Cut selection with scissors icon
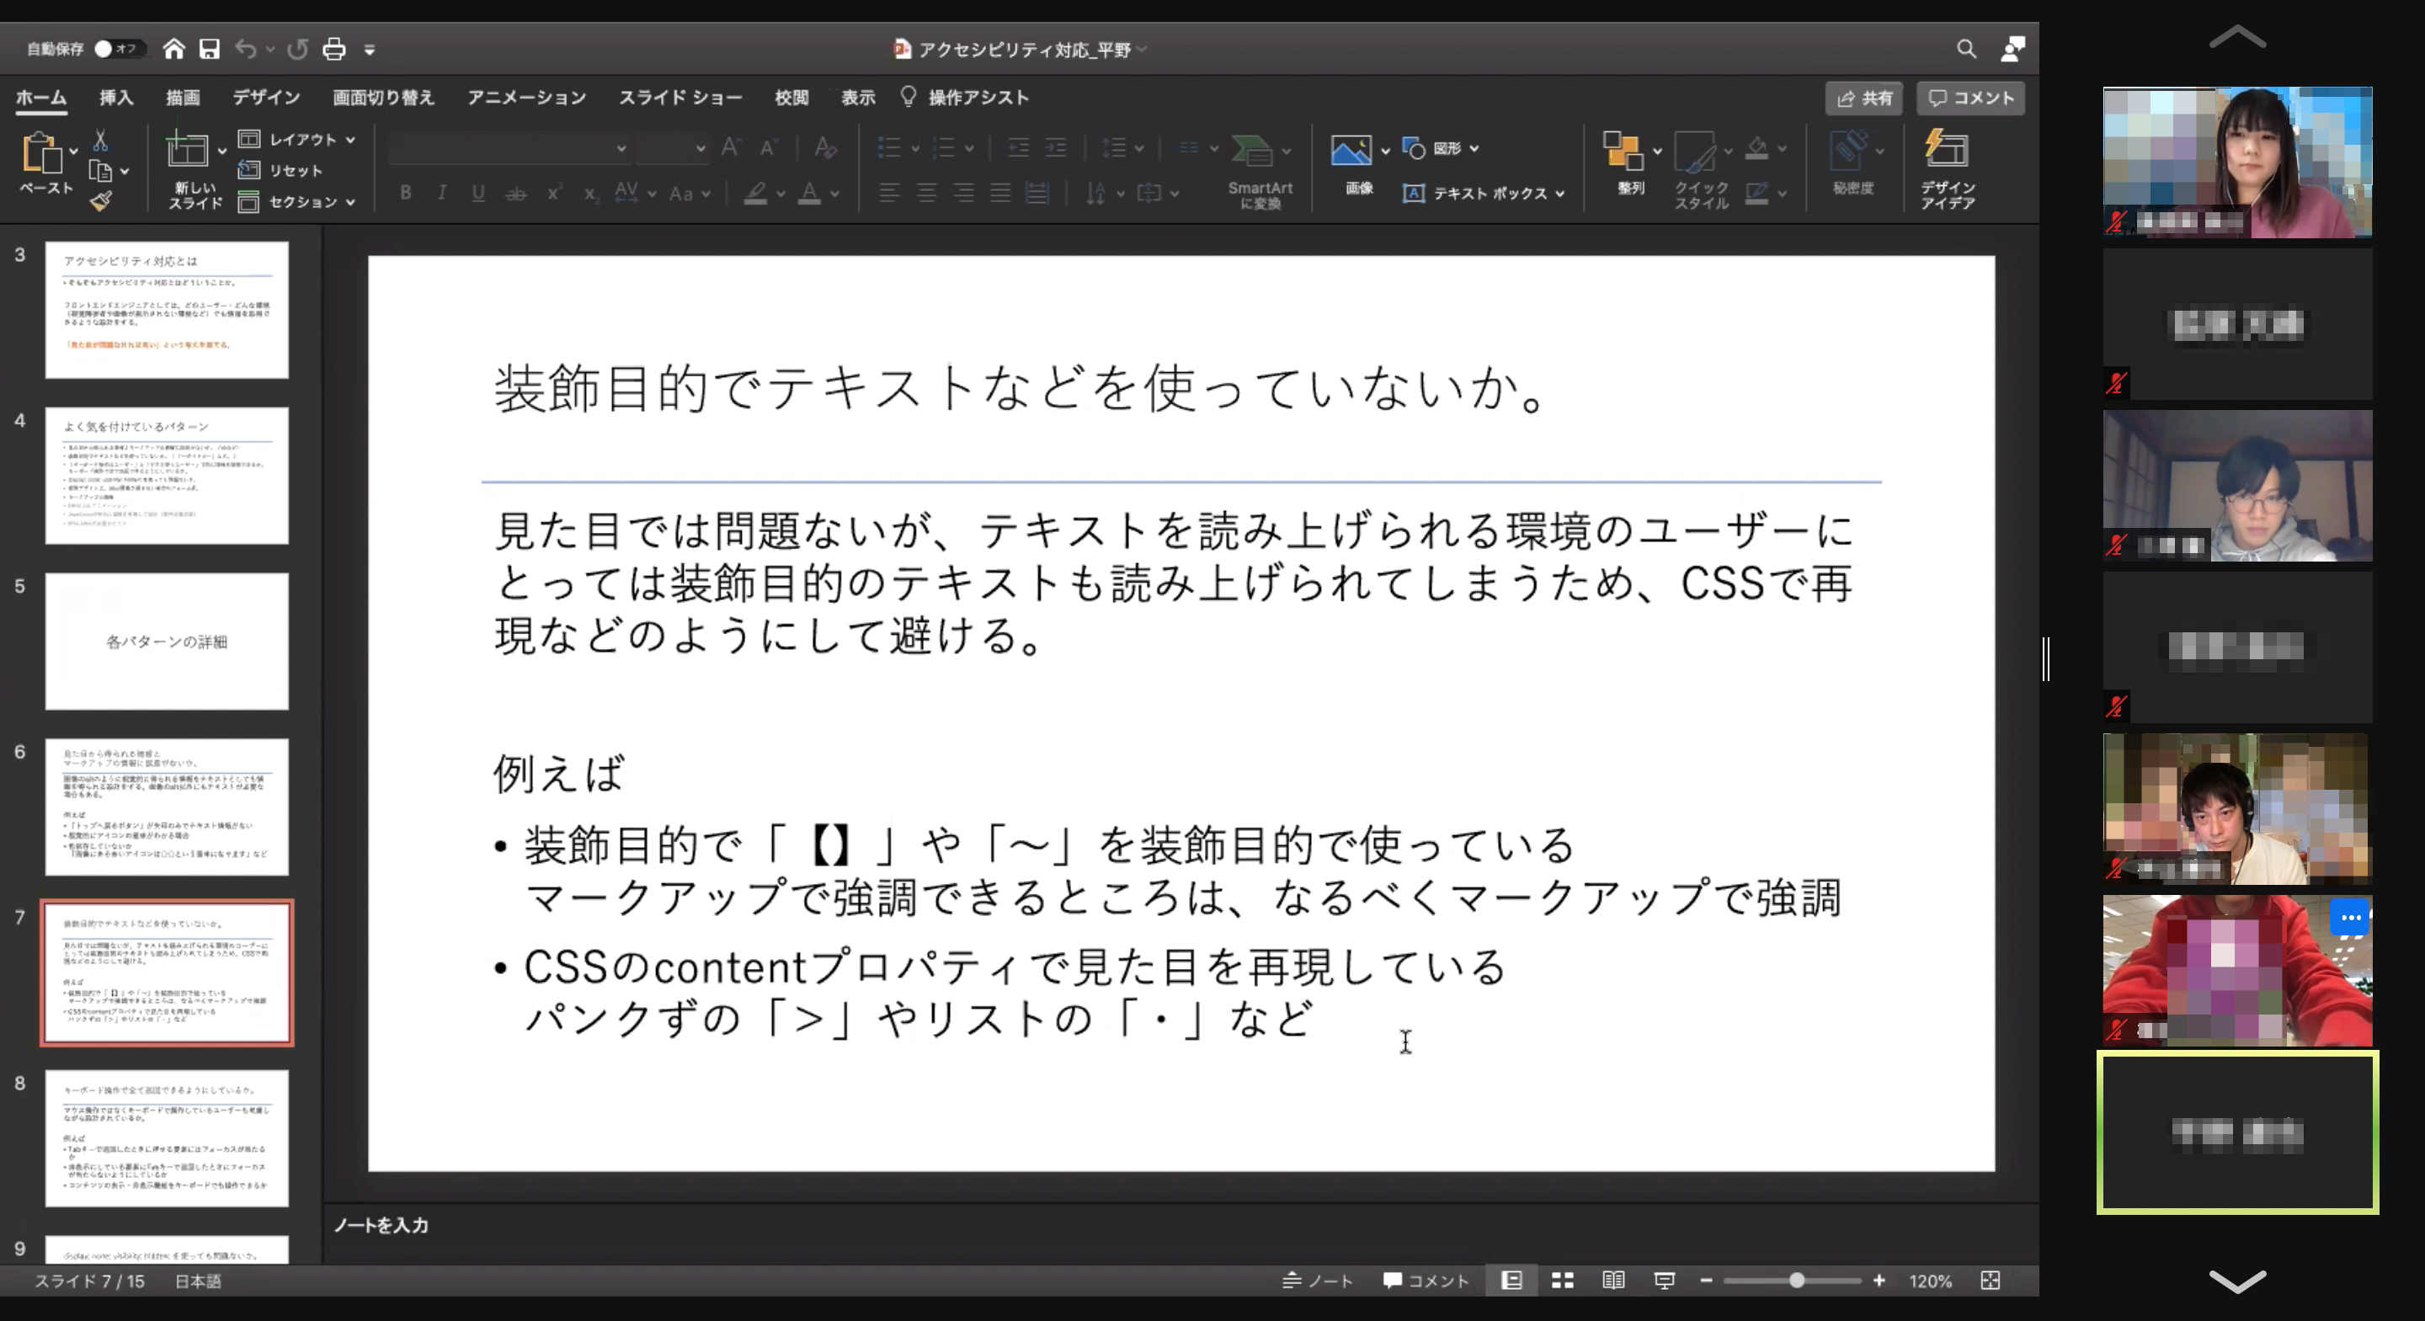 pos(100,141)
